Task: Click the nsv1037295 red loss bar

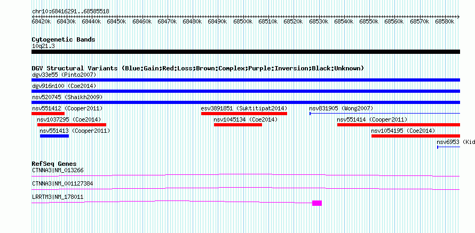Action: pyautogui.click(x=72, y=125)
